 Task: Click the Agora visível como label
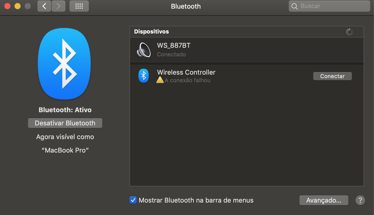[x=65, y=137]
